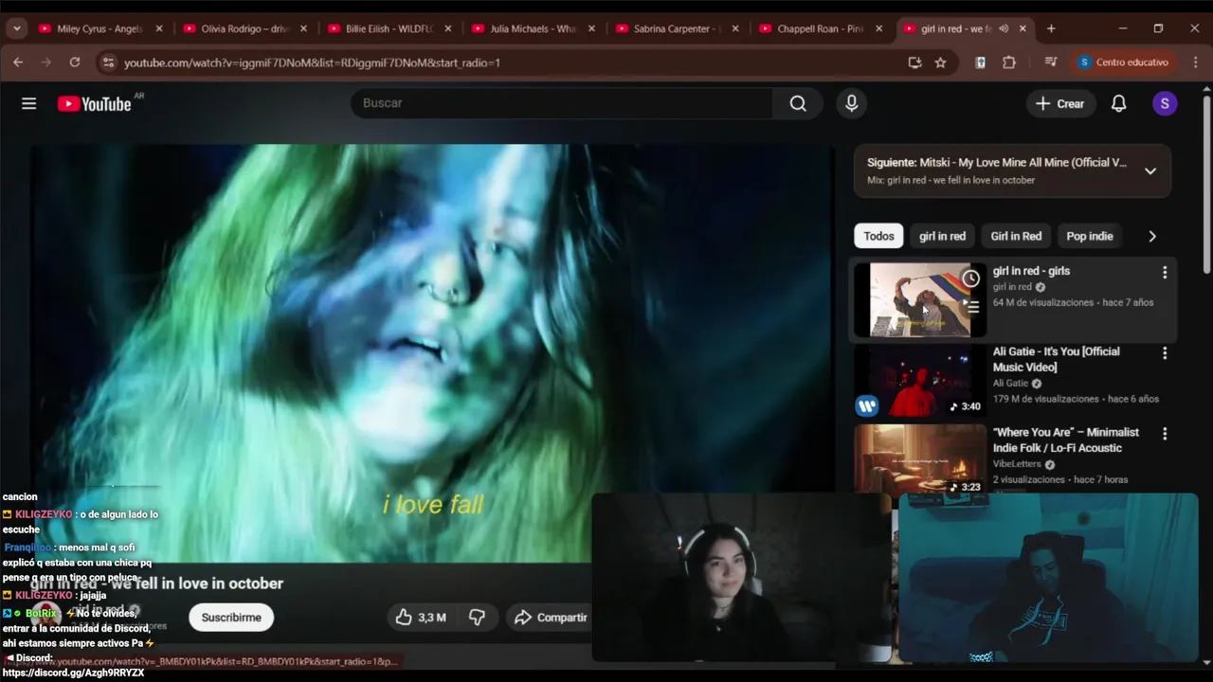Reload the page
The width and height of the screenshot is (1213, 682).
[x=75, y=63]
